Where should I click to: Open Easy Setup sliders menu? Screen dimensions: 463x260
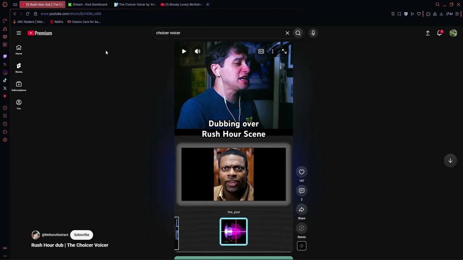pos(457,14)
